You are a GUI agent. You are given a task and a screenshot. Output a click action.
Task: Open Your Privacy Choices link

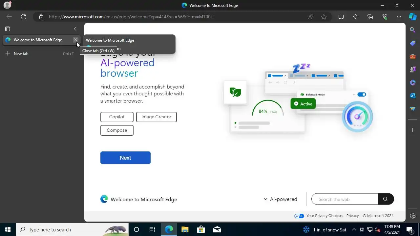tap(318, 216)
